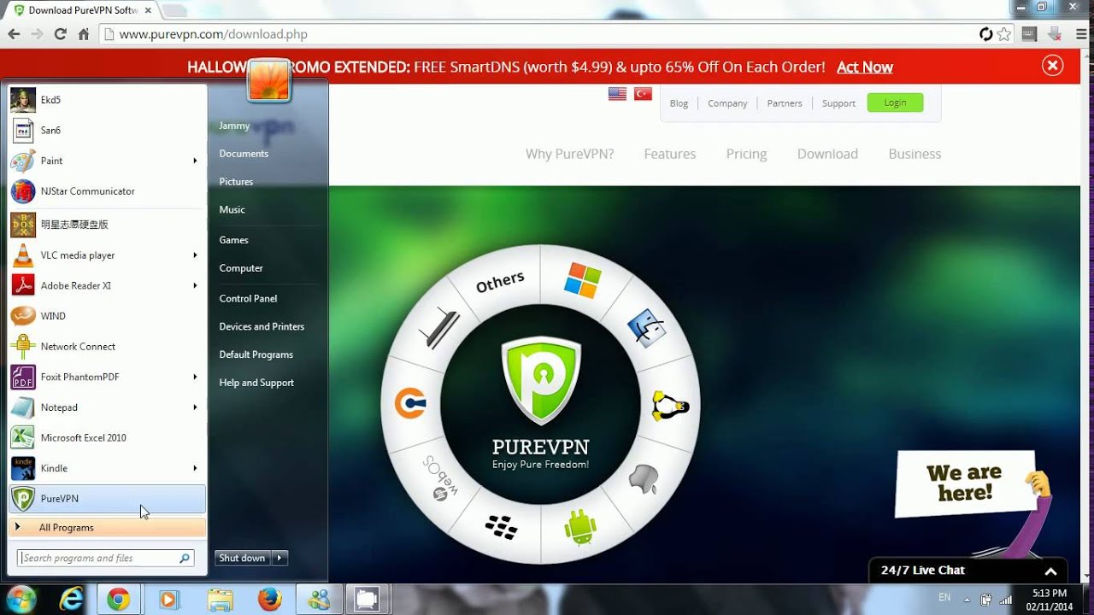Click the Chrome address bar
Screen dimensions: 1094x615
[547, 34]
